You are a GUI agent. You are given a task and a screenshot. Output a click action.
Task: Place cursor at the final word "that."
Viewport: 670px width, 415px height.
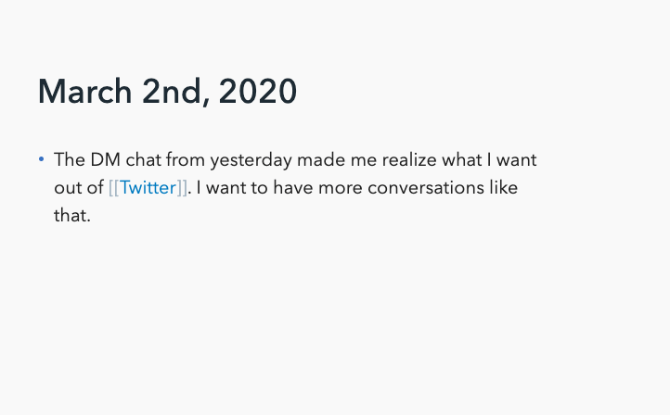coord(72,217)
